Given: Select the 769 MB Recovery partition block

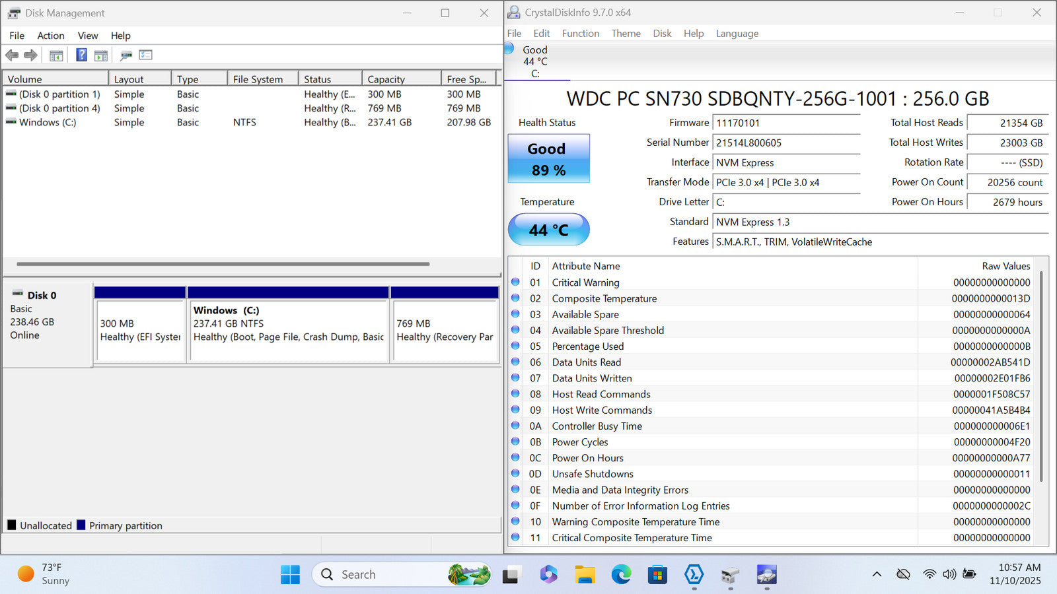Looking at the screenshot, I should pos(445,330).
